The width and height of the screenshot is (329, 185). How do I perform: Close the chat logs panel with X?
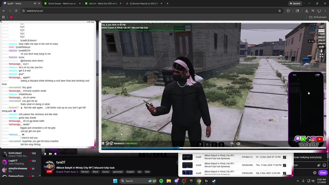coord(1,22)
